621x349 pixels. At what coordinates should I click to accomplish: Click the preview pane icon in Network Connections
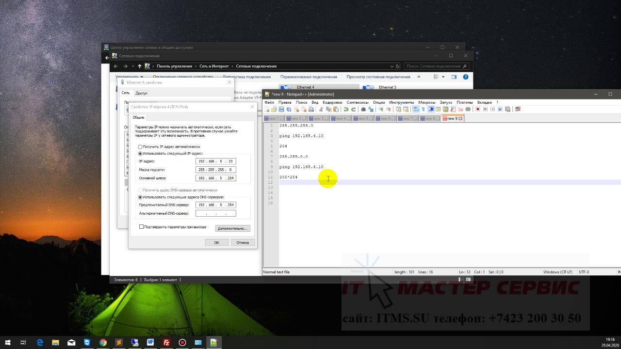click(454, 77)
